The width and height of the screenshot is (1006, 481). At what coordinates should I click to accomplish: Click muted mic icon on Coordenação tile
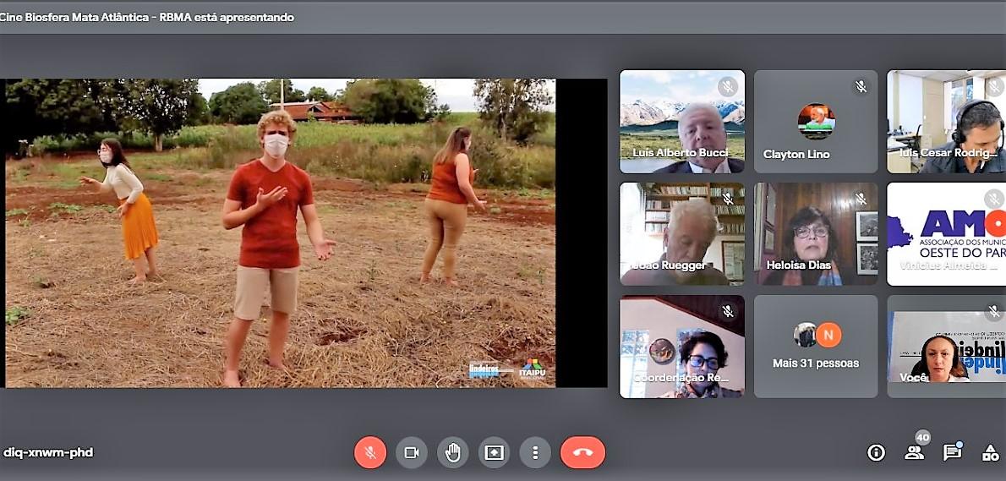(728, 311)
